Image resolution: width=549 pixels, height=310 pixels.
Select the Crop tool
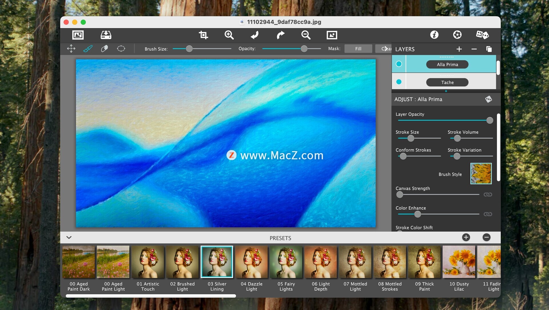pos(203,35)
